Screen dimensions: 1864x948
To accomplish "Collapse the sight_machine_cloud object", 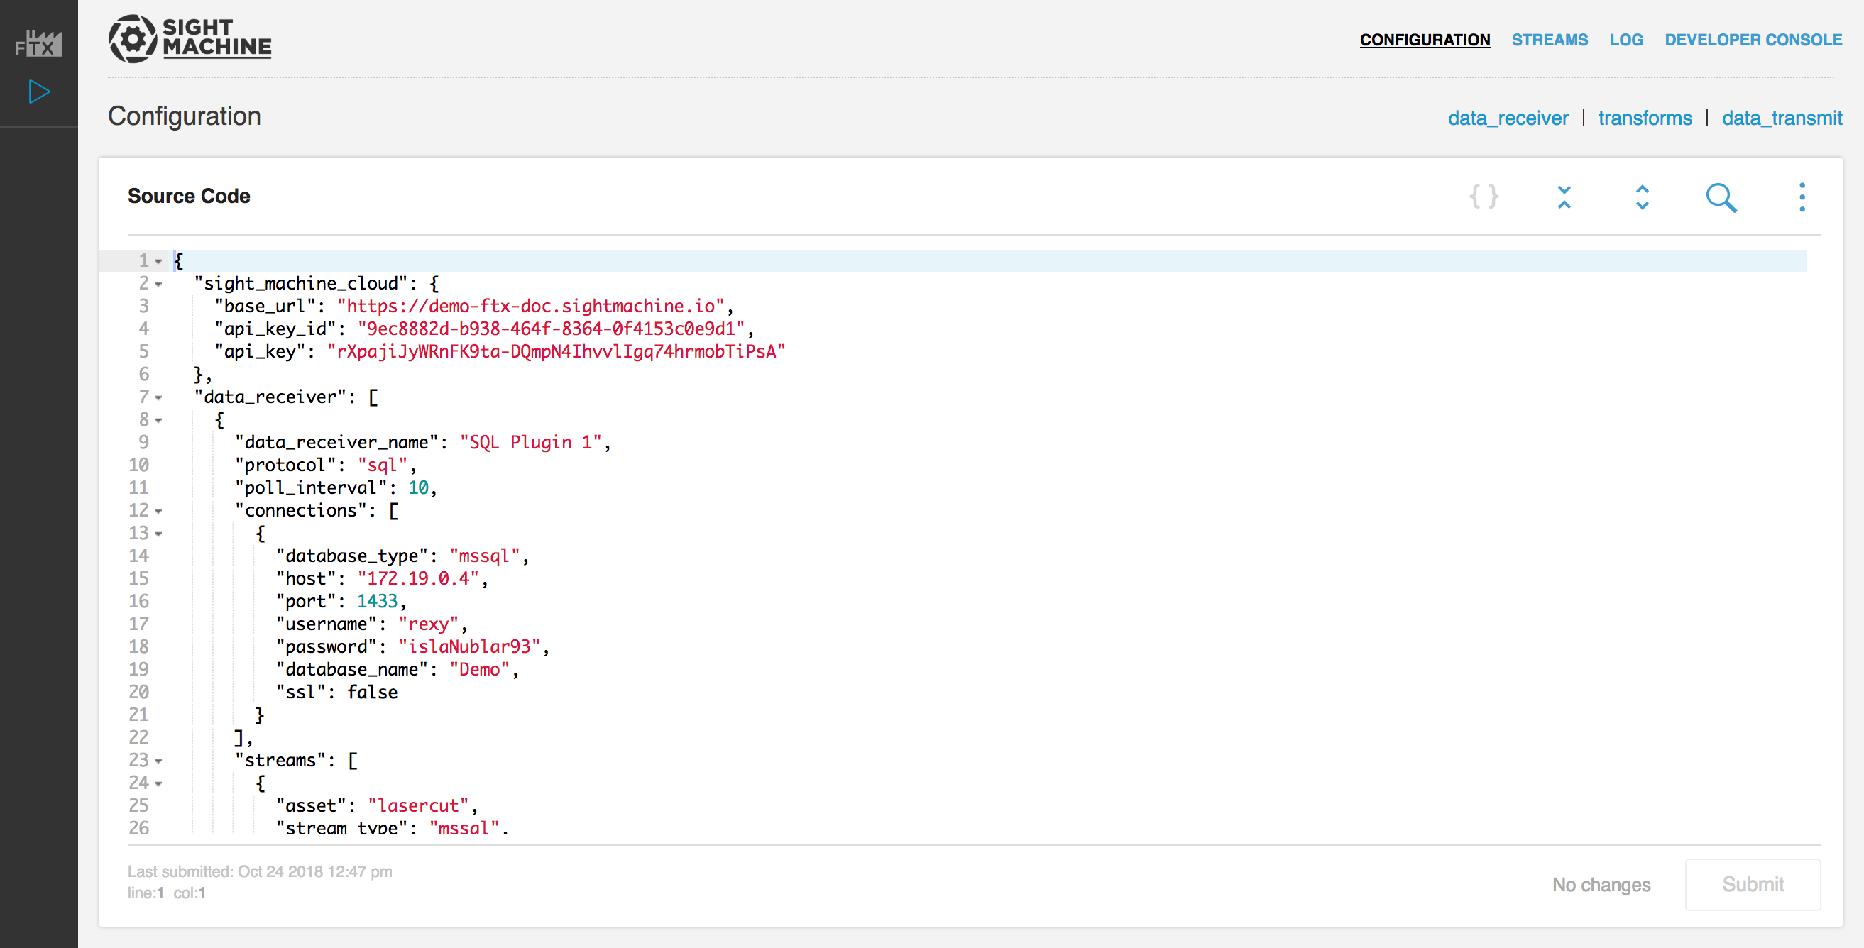I will [x=158, y=284].
